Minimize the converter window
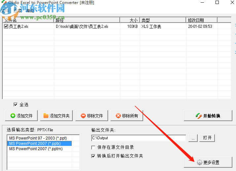This screenshot has height=171, width=236. tap(202, 2)
